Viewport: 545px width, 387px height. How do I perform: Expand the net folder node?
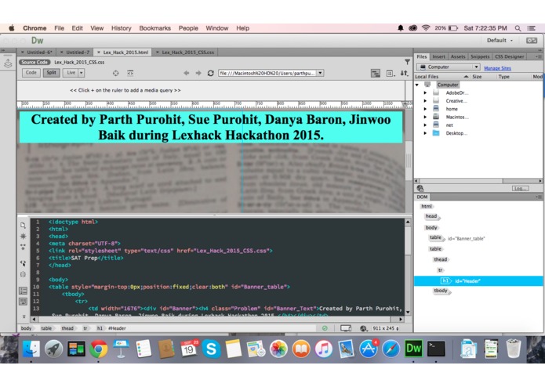click(x=425, y=125)
